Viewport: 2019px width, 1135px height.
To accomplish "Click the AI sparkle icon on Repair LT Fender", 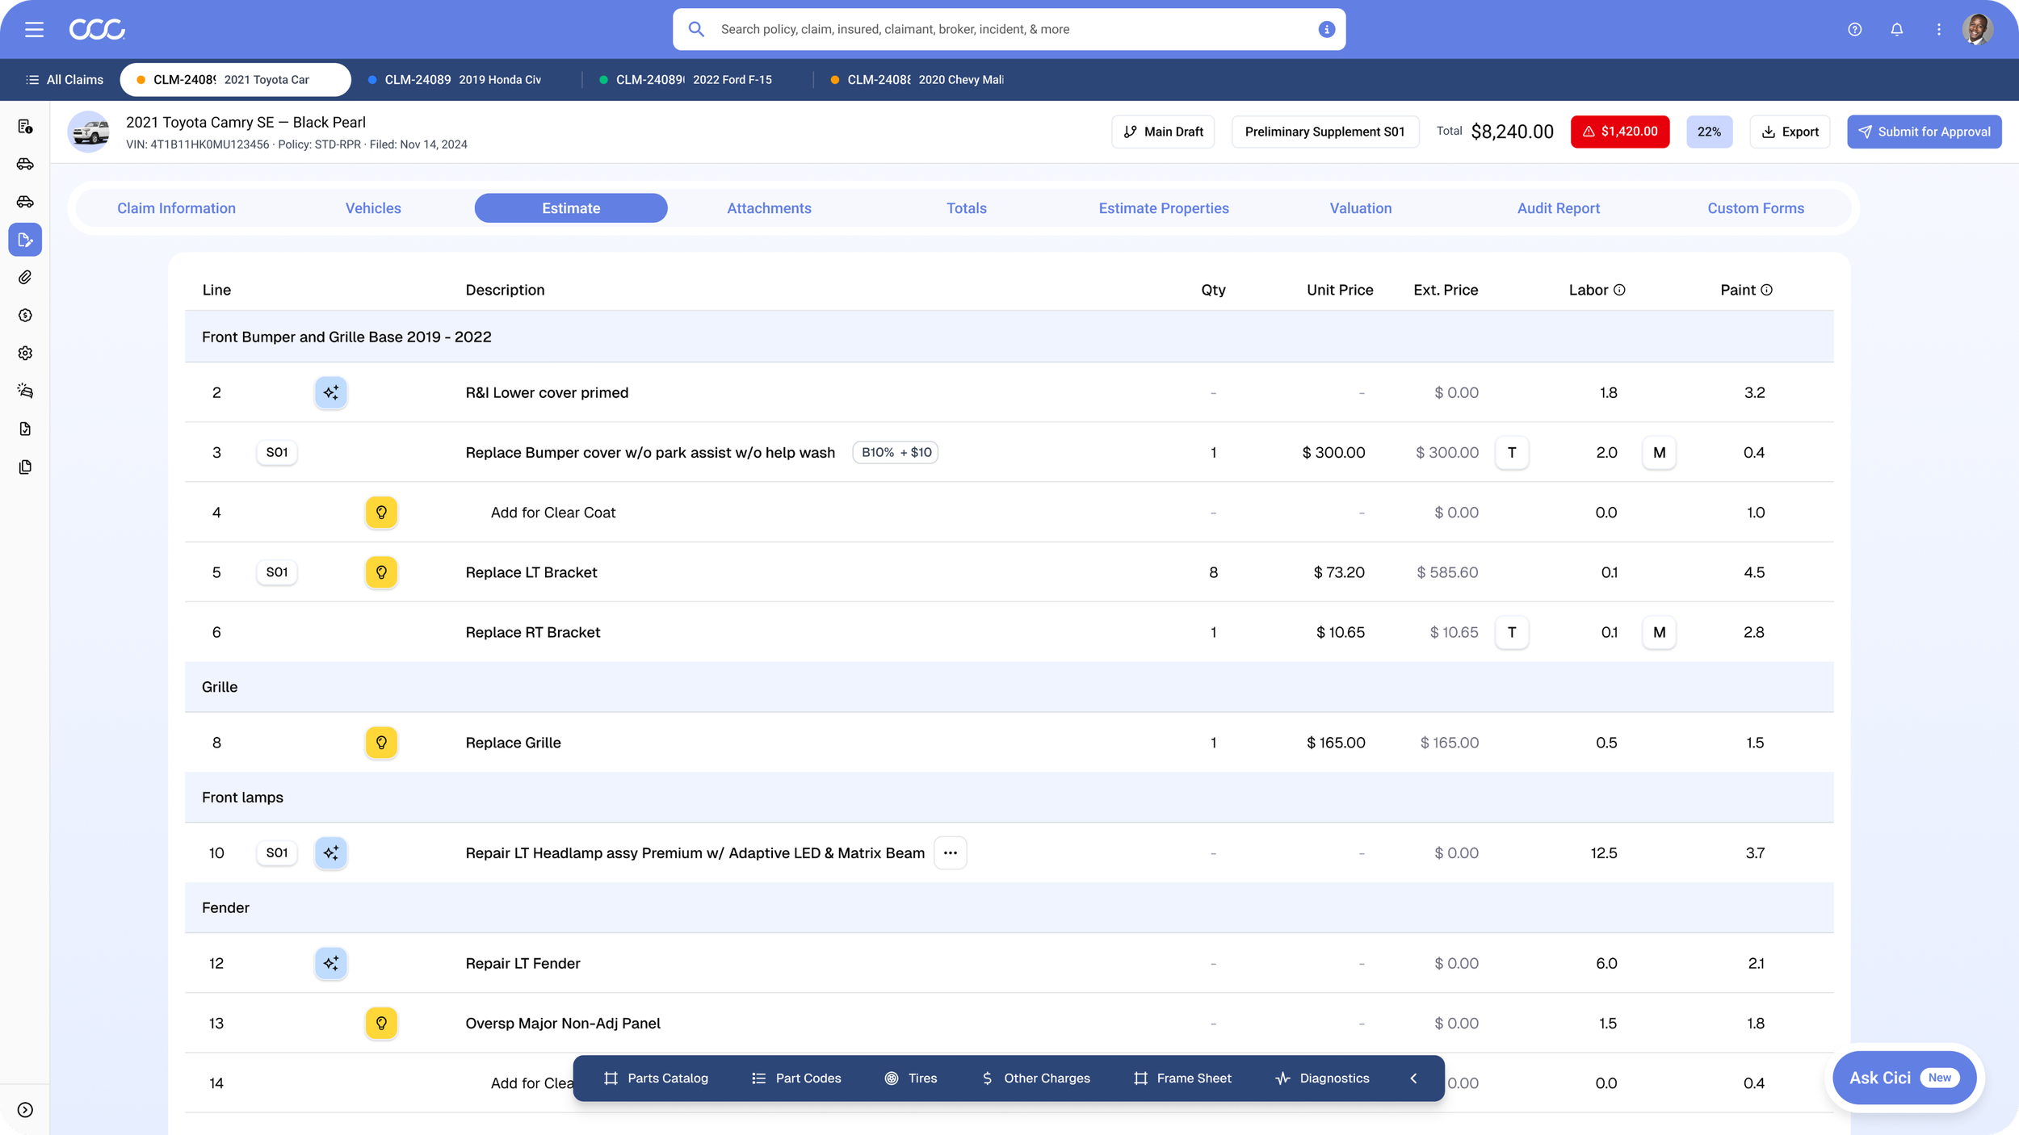I will 331,964.
